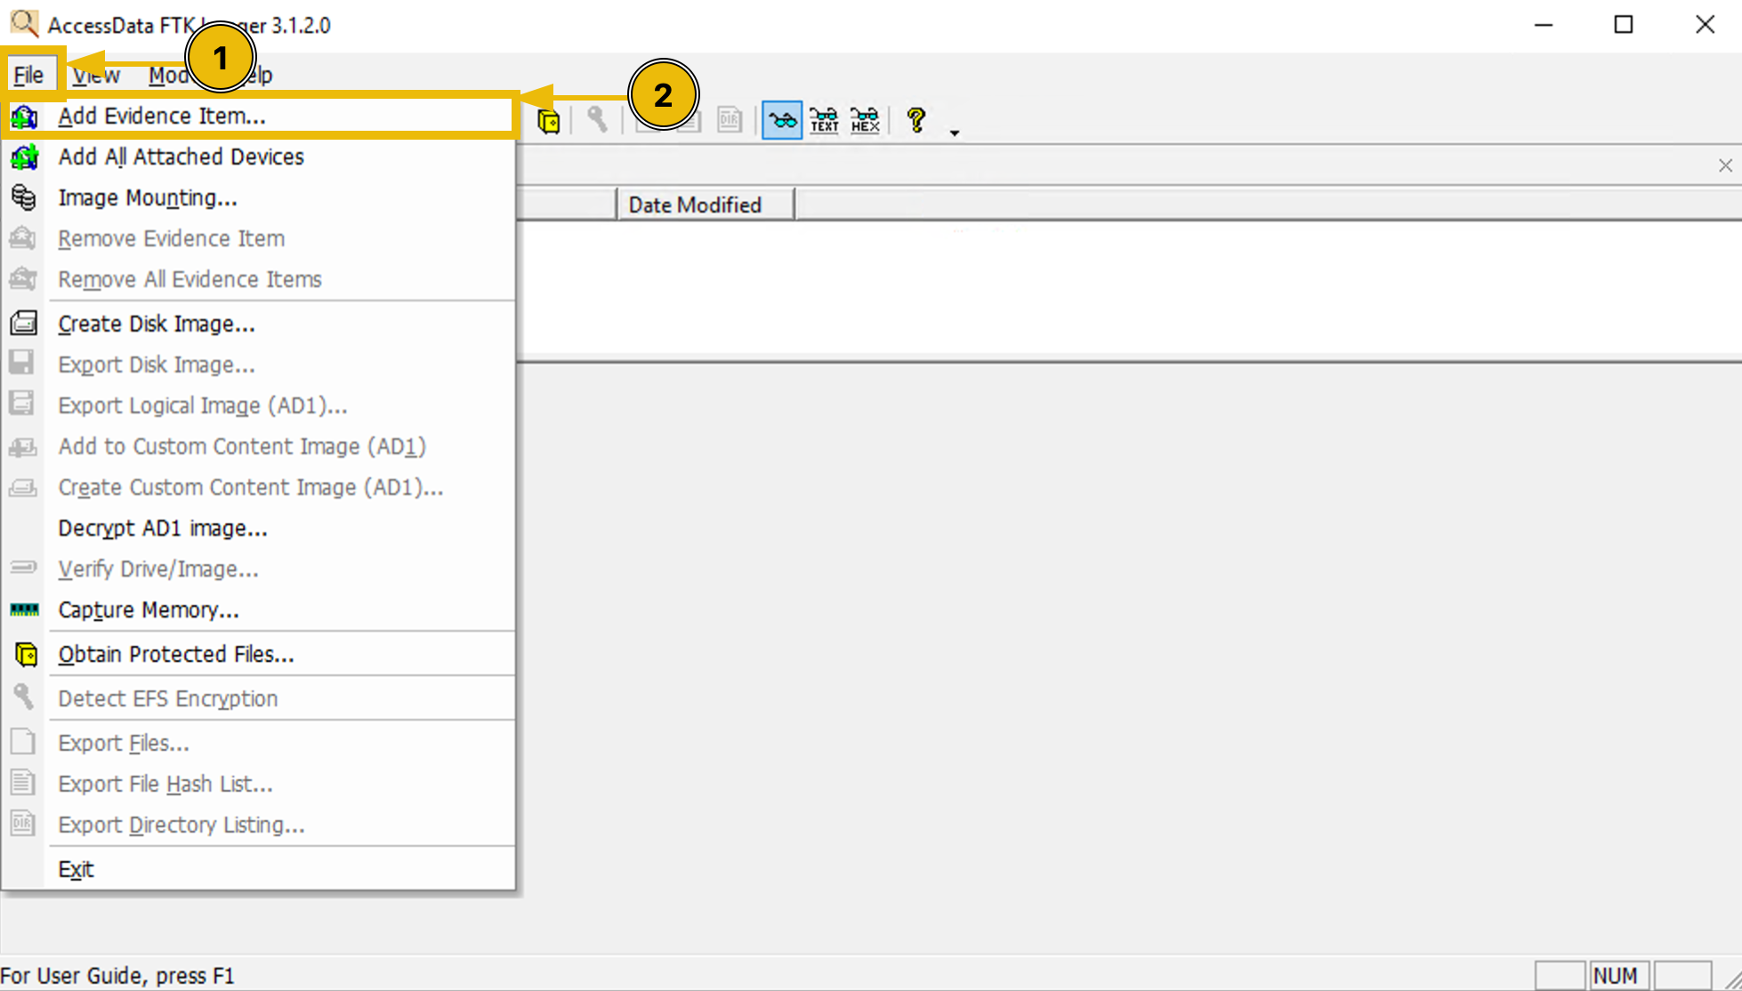1742x991 pixels.
Task: Click the Add to Custom Content icon
Action: click(23, 447)
